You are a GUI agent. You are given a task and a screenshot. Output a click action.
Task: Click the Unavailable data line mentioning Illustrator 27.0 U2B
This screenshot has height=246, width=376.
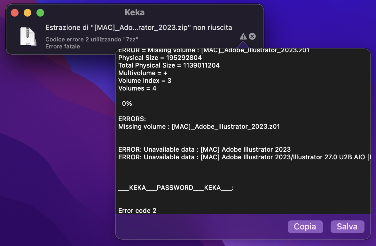point(244,157)
